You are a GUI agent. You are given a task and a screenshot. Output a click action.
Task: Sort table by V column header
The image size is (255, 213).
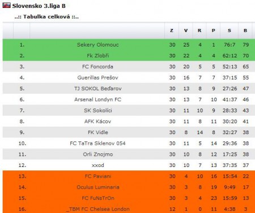(x=186, y=31)
